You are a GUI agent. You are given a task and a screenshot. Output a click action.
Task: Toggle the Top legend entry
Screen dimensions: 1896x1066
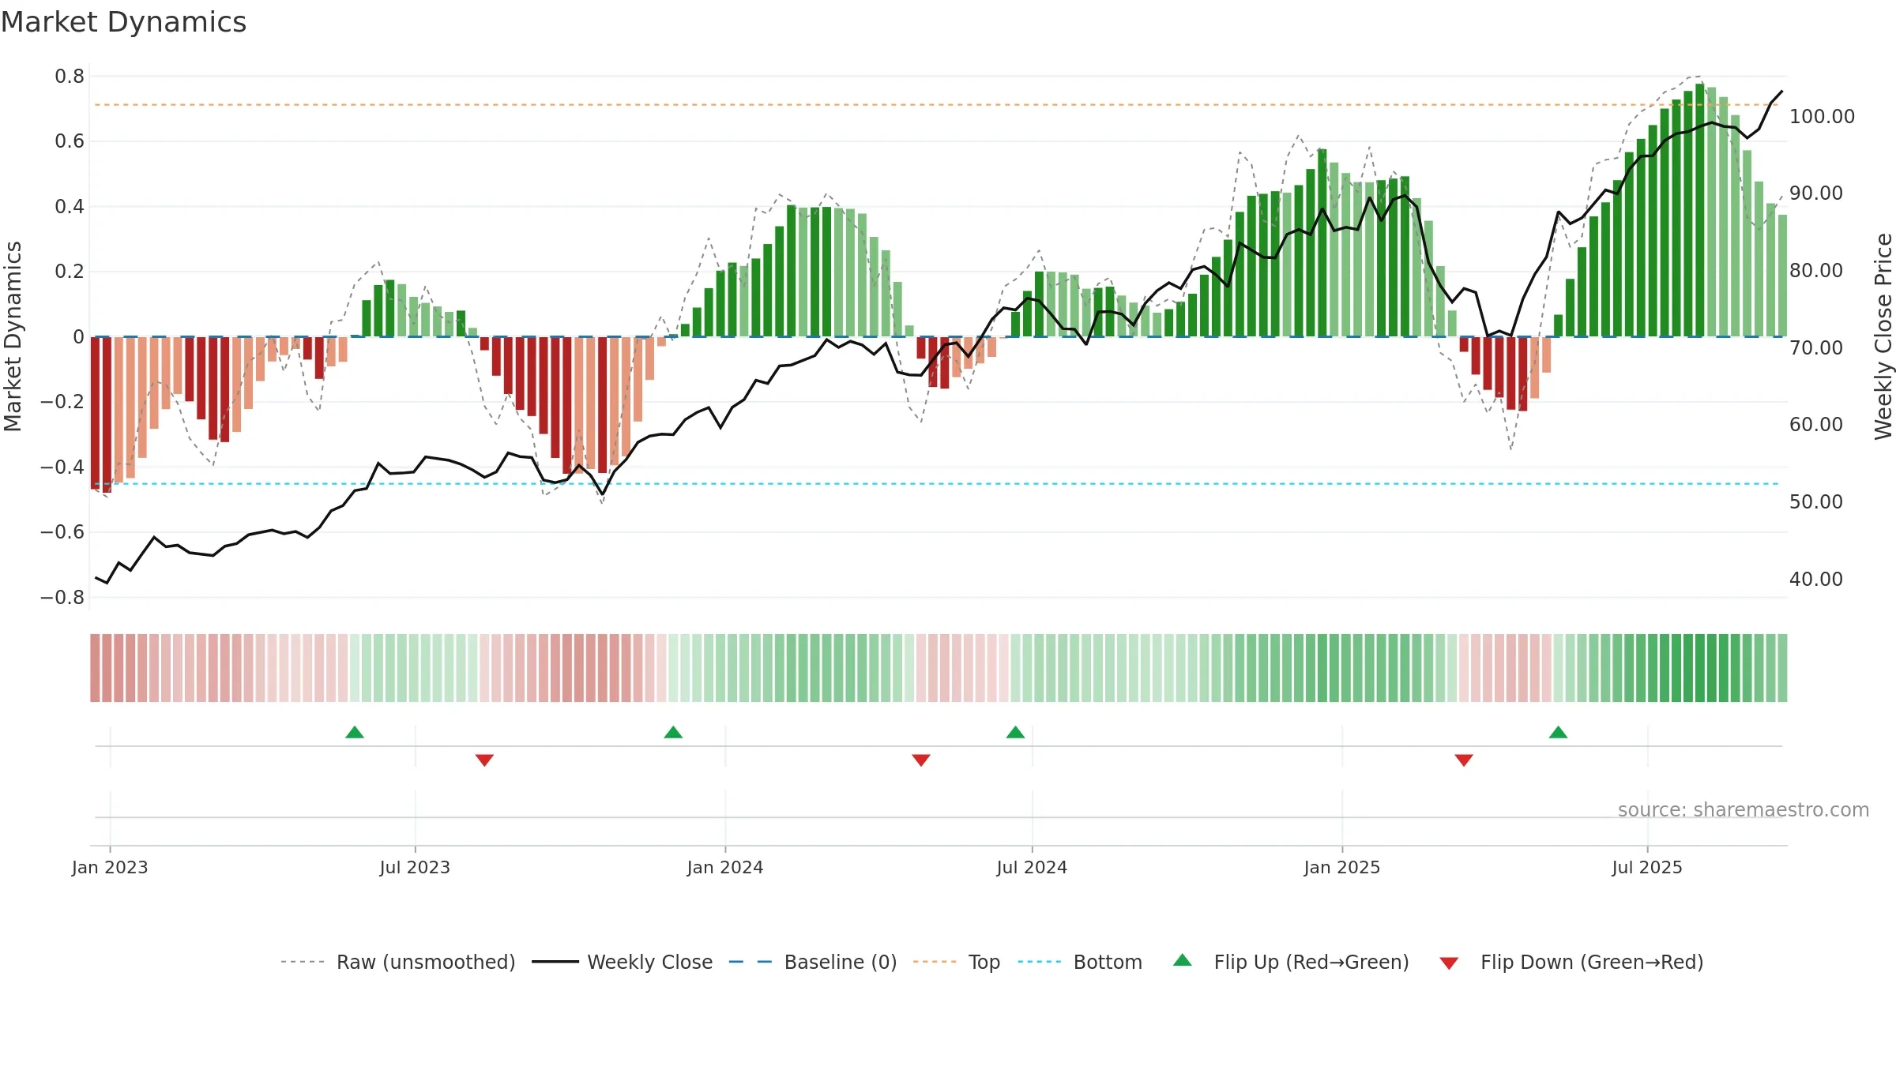957,962
